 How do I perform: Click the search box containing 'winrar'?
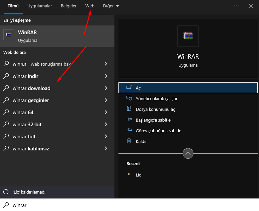129,205
